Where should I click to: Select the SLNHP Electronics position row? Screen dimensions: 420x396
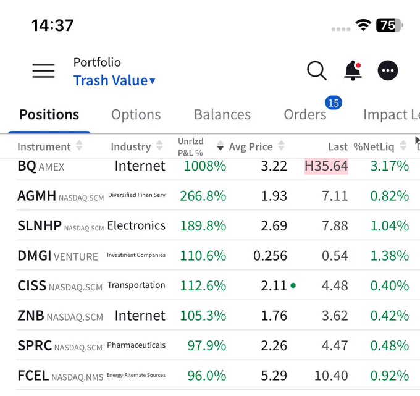tap(213, 225)
